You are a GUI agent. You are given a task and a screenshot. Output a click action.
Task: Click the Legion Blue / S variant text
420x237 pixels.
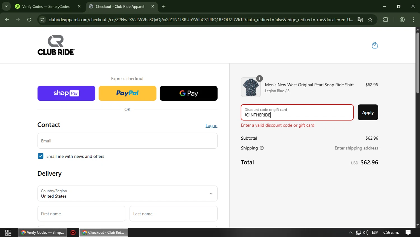point(277,91)
